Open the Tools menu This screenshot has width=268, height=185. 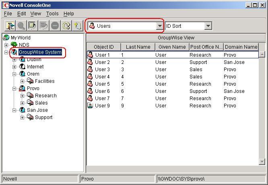pyautogui.click(x=52, y=14)
